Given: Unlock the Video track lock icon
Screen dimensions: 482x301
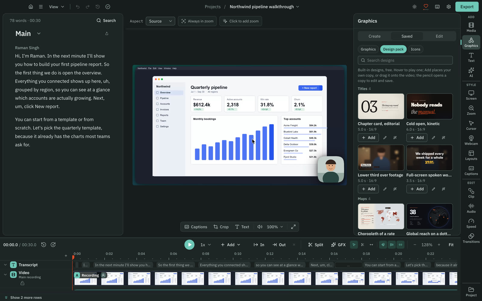Looking at the screenshot, I should tap(22, 283).
